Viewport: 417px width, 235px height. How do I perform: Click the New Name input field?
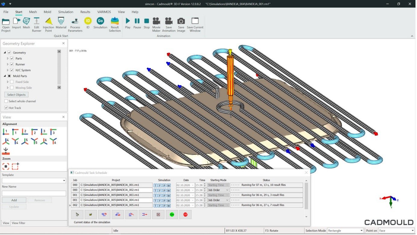pos(34,194)
